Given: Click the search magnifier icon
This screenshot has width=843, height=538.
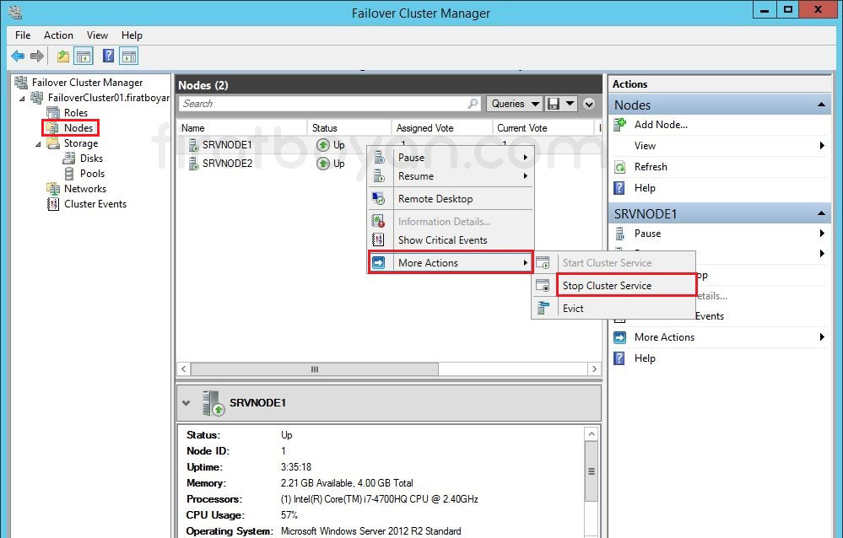Looking at the screenshot, I should [x=473, y=103].
